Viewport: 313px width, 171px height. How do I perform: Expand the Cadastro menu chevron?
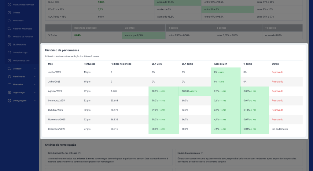click(x=35, y=69)
